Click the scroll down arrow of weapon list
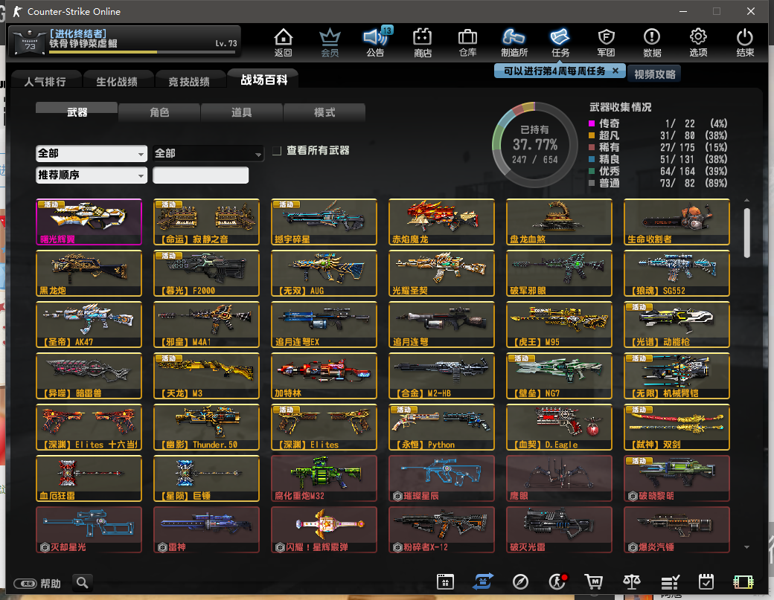Screen dimensions: 774x600 click(x=747, y=546)
